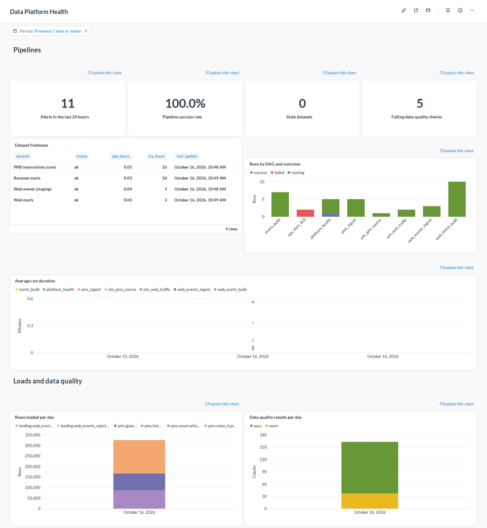
Task: Sort table by age_hours column header
Action: tap(121, 156)
